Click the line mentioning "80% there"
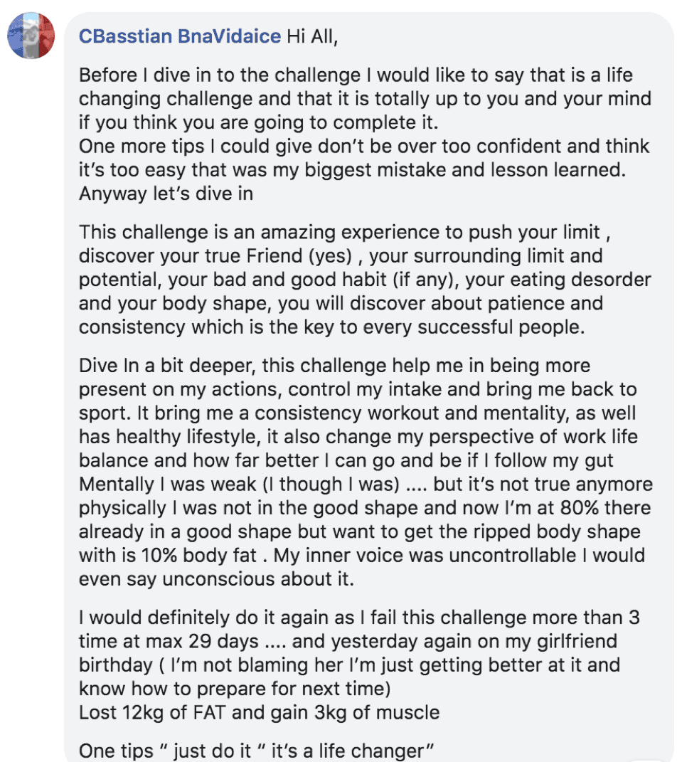The image size is (677, 762). tap(365, 508)
